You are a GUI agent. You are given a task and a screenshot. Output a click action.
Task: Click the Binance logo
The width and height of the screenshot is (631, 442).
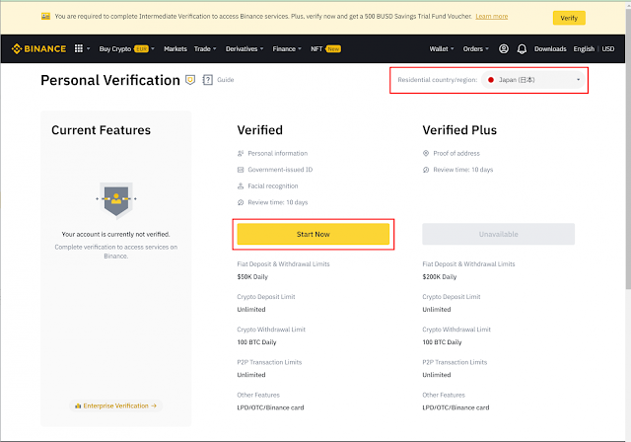pyautogui.click(x=39, y=48)
